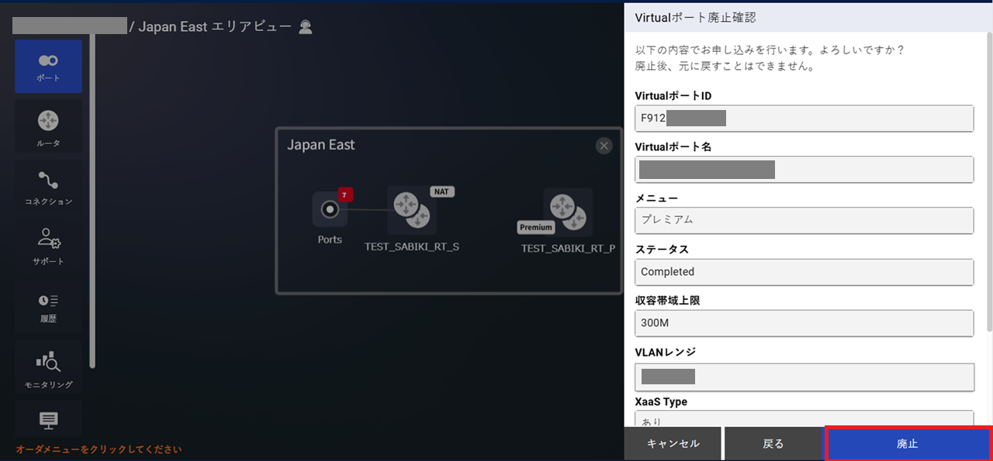This screenshot has width=993, height=461.
Task: View the 履歴 history panel
Action: [48, 306]
